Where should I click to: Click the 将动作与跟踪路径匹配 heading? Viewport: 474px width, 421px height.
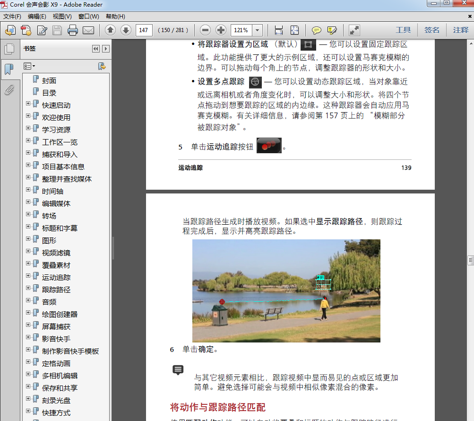tap(218, 407)
